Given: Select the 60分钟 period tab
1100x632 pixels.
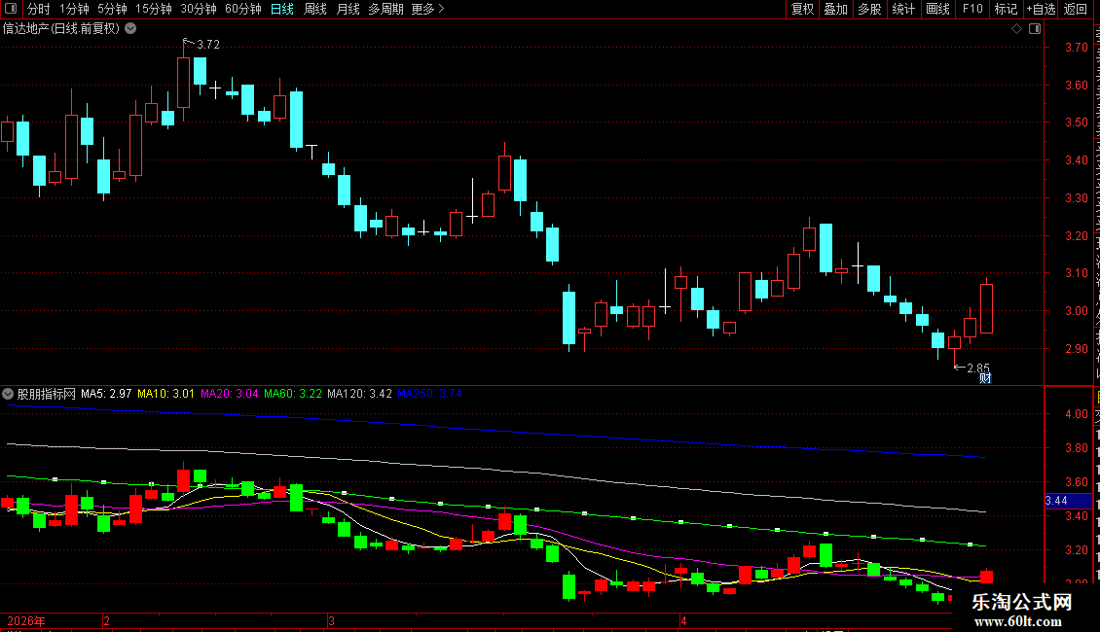Looking at the screenshot, I should (242, 9).
